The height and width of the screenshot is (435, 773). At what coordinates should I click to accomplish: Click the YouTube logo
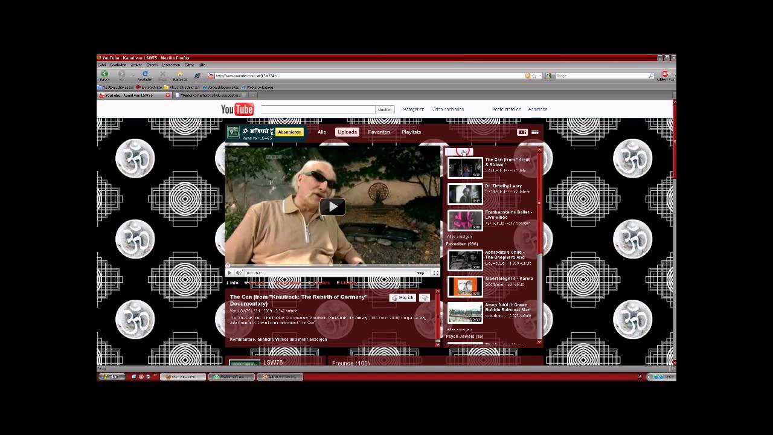237,109
